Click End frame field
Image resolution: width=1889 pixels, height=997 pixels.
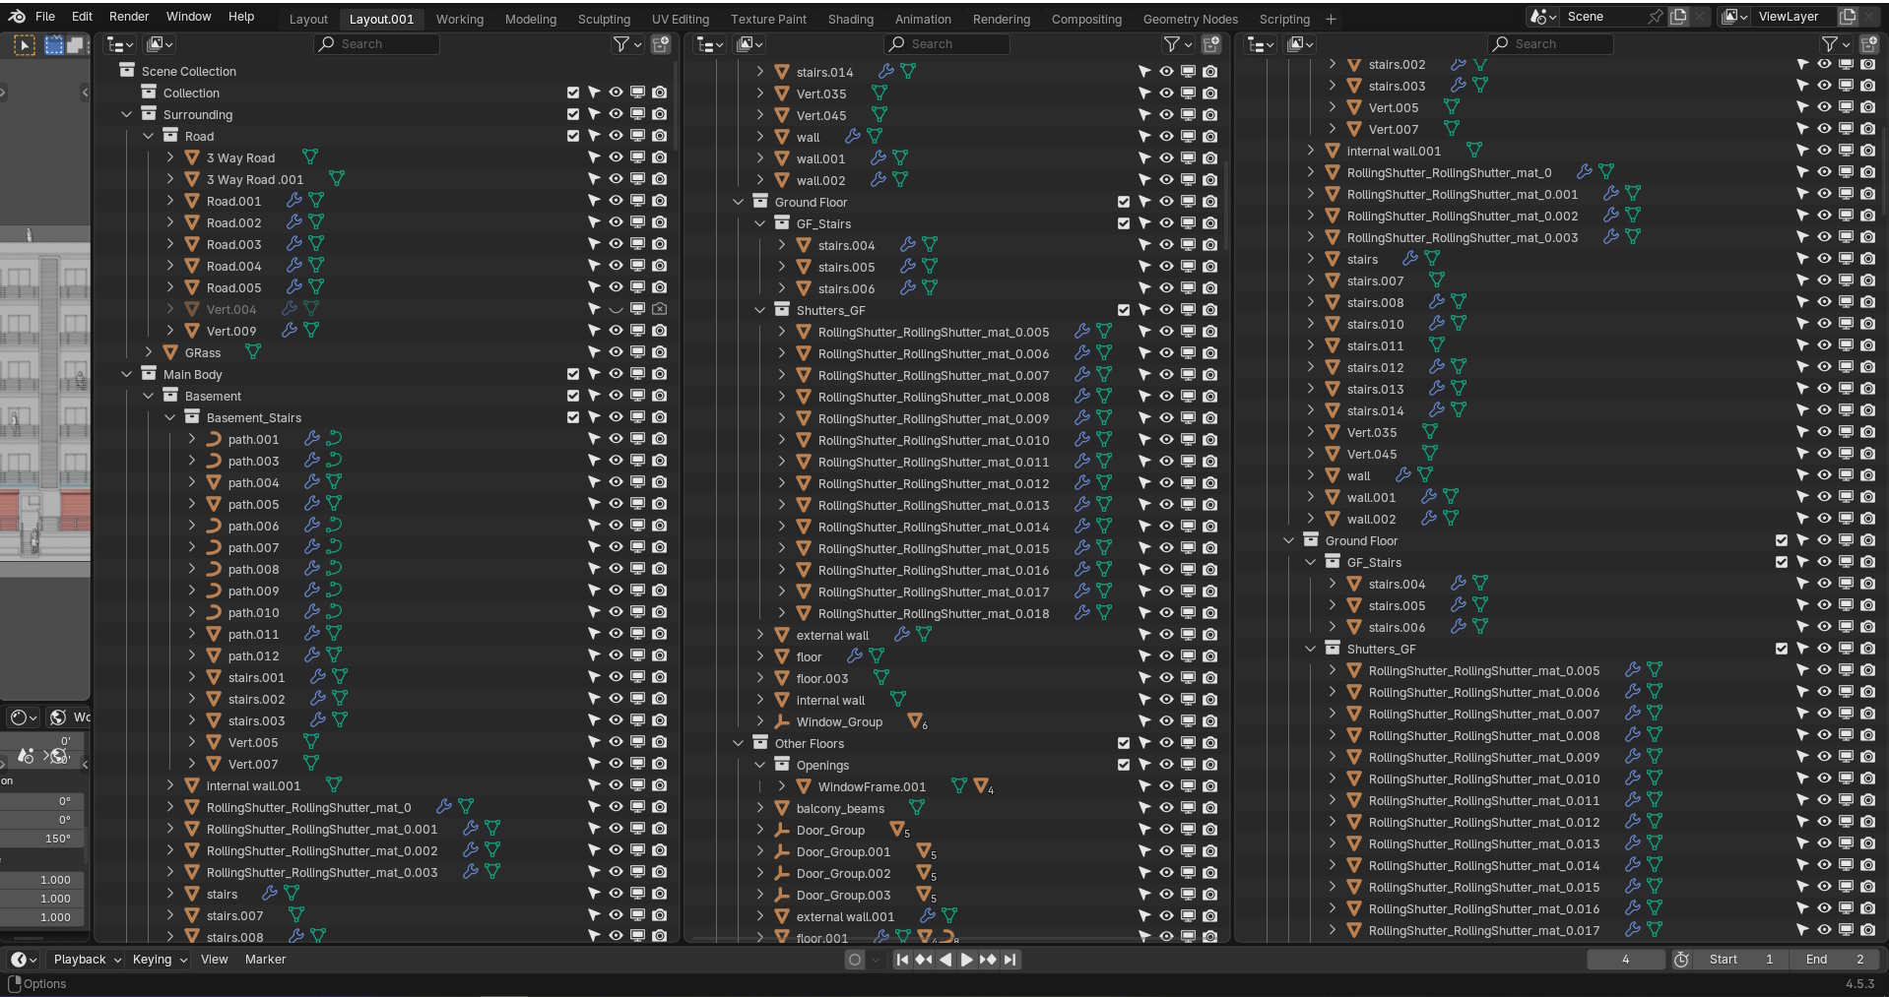click(x=1836, y=960)
